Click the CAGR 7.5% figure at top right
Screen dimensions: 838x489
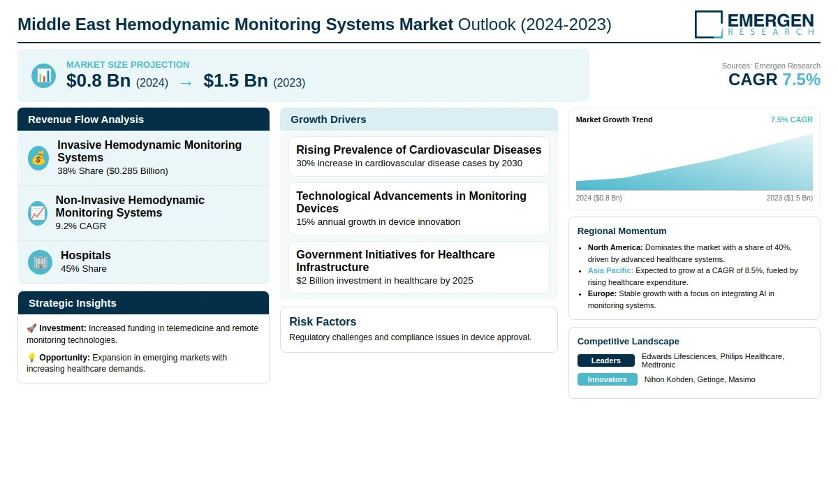[774, 80]
